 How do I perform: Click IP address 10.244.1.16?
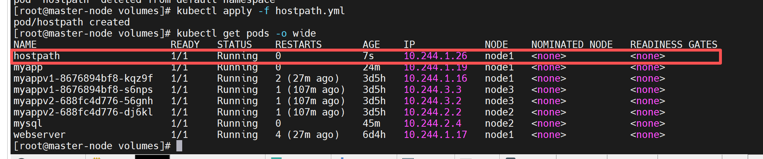pos(435,78)
